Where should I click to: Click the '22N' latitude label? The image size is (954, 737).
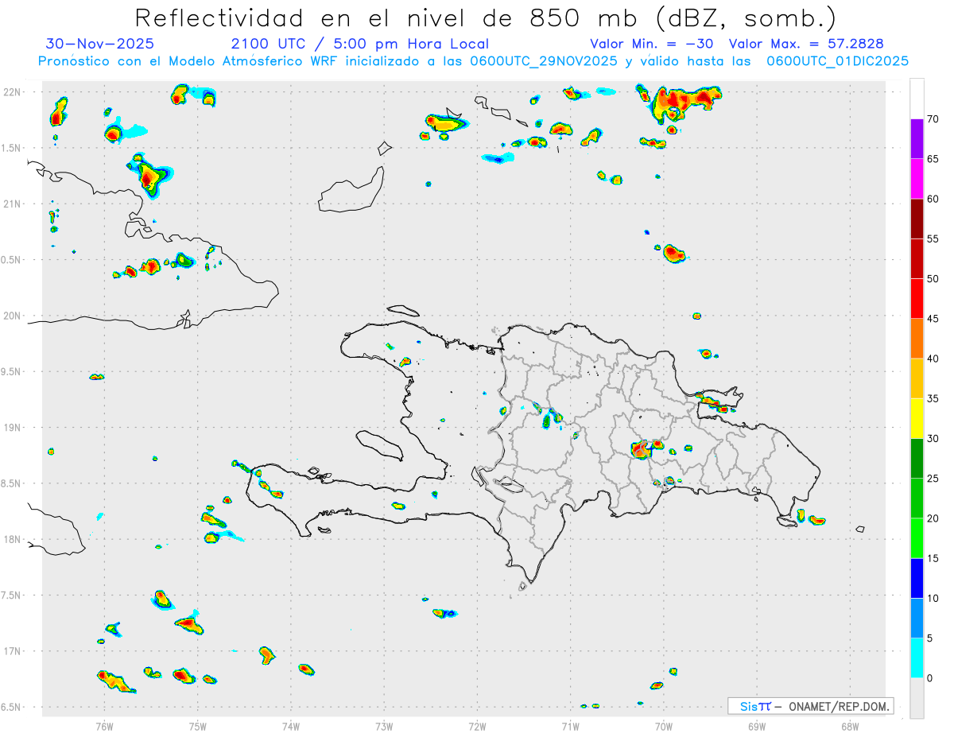tap(12, 92)
